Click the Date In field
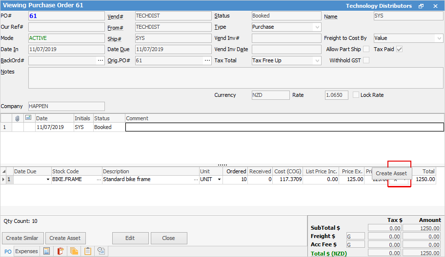Image resolution: width=445 pixels, height=257 pixels. point(66,49)
